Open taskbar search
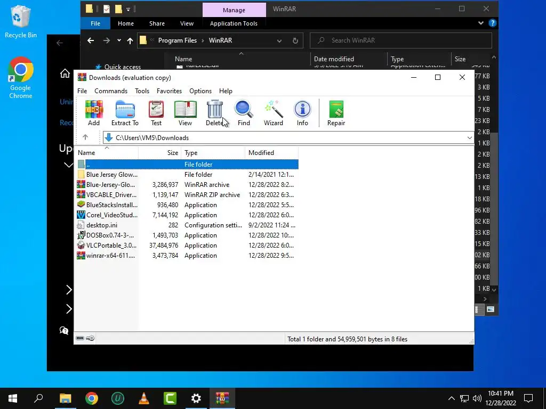This screenshot has height=409, width=546. click(x=38, y=398)
